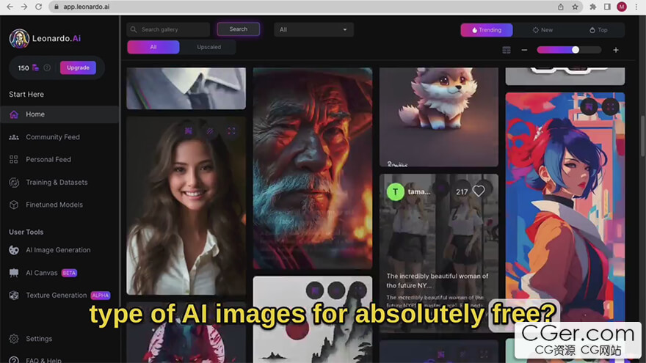Click the ink mountain painting thumbnail
This screenshot has width=646, height=363.
[313, 320]
